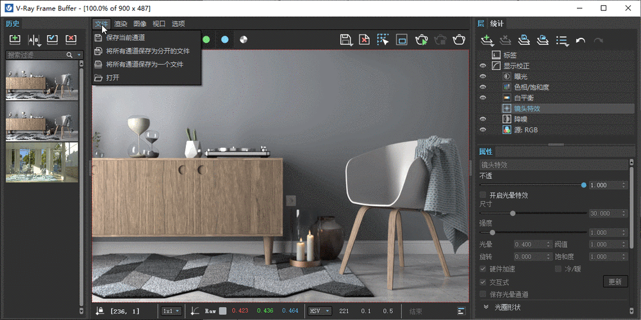Viewport: 641px width, 320px height.
Task: Click the A/B compare icon in history
Action: tap(34, 40)
